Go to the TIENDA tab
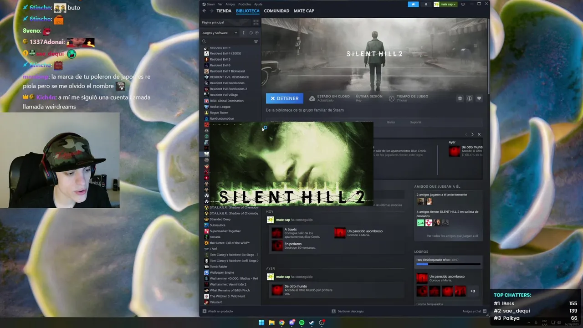The height and width of the screenshot is (328, 583). [224, 11]
